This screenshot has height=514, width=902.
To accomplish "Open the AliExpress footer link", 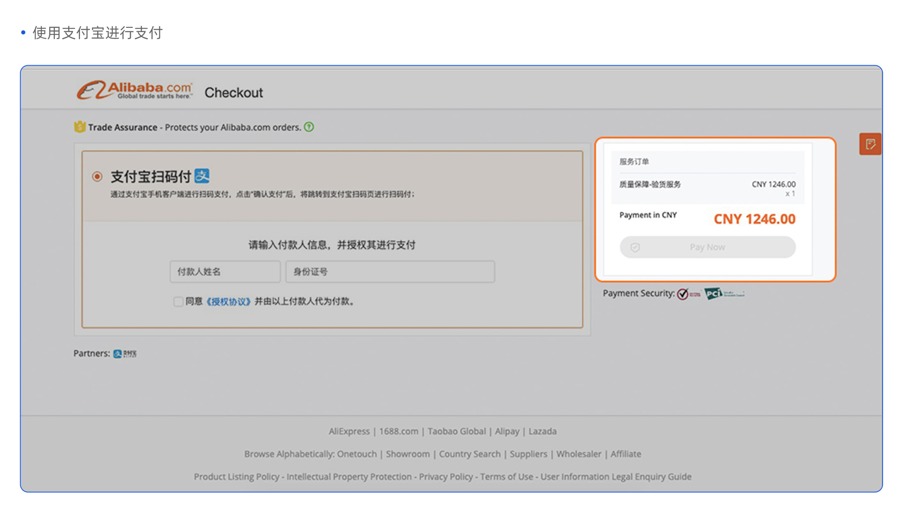I will [349, 431].
